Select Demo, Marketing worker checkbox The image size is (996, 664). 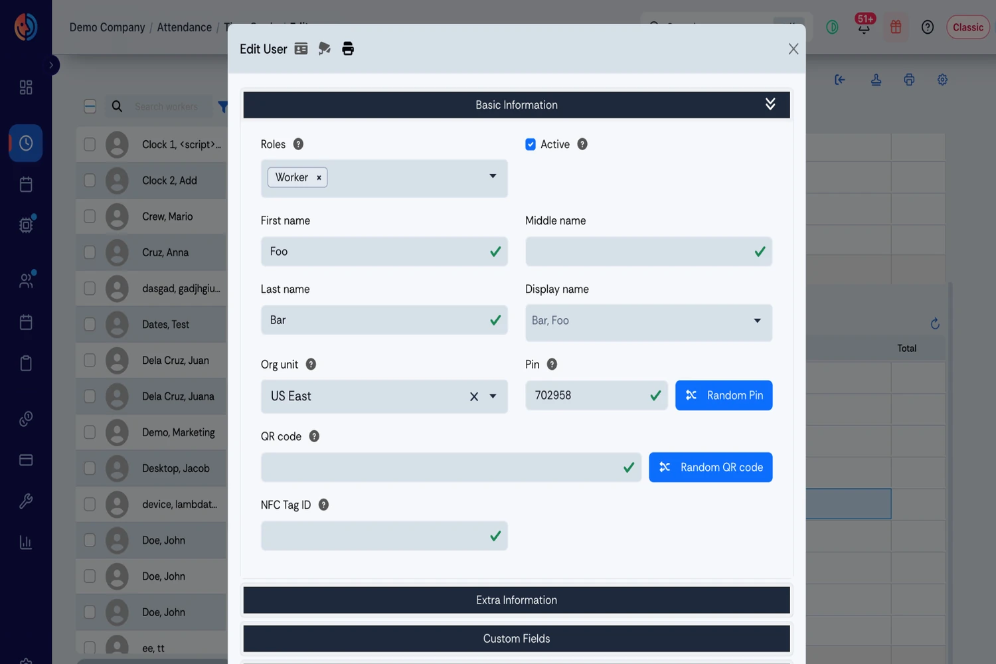click(90, 432)
